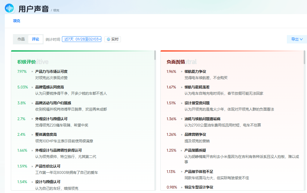Enable the 实时 real-time toggle
The image size is (307, 193).
112,39
